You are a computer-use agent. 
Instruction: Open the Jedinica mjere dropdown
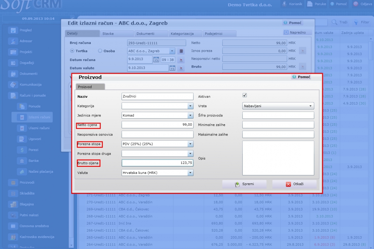[190, 115]
